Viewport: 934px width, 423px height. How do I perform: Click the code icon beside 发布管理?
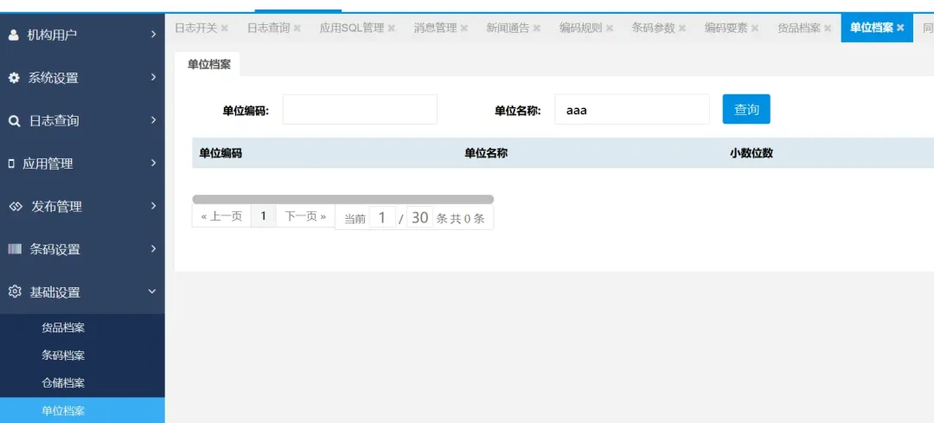tap(16, 207)
